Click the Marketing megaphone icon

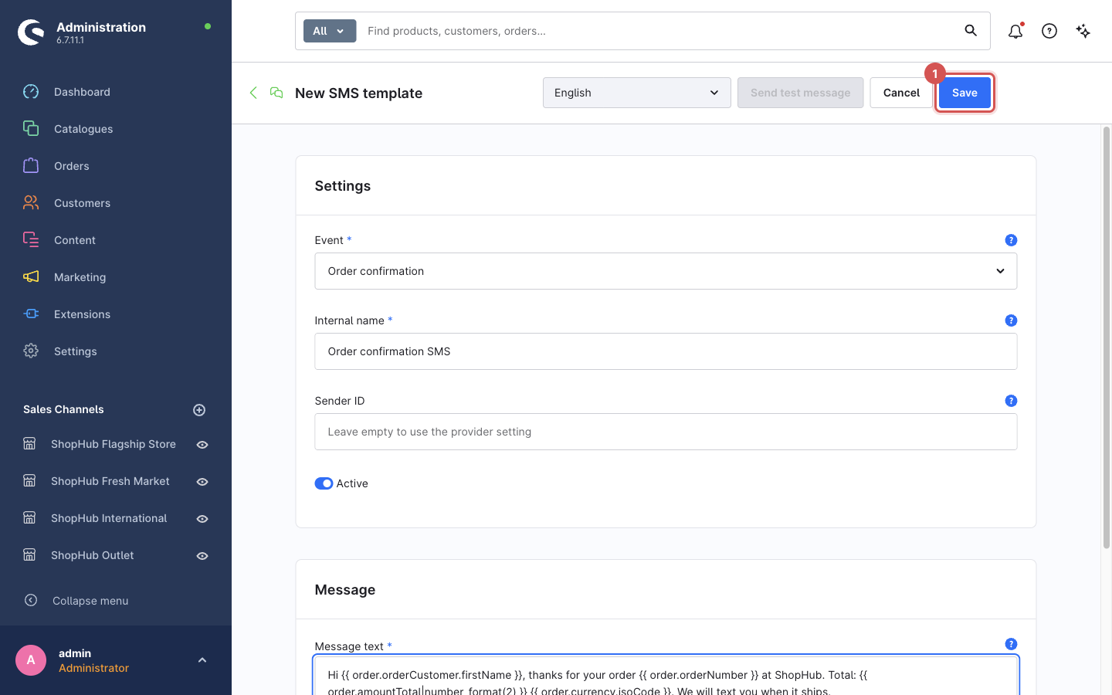tap(31, 277)
